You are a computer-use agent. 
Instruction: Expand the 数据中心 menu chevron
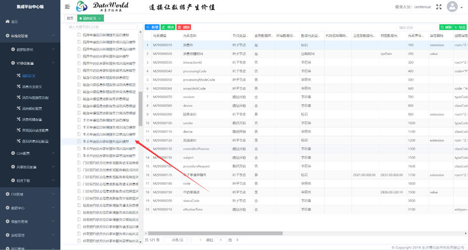pos(53,208)
